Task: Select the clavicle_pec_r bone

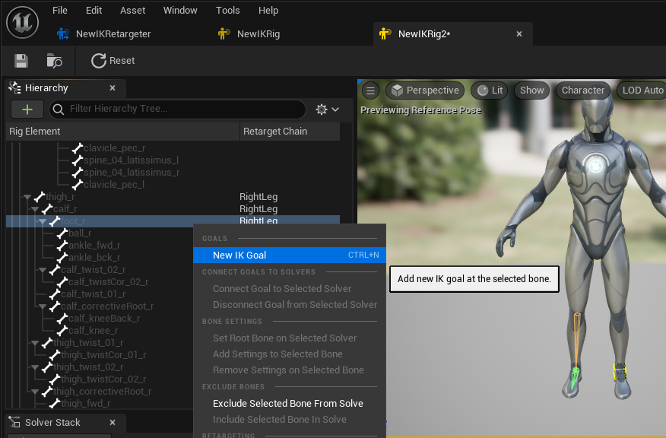Action: click(115, 148)
